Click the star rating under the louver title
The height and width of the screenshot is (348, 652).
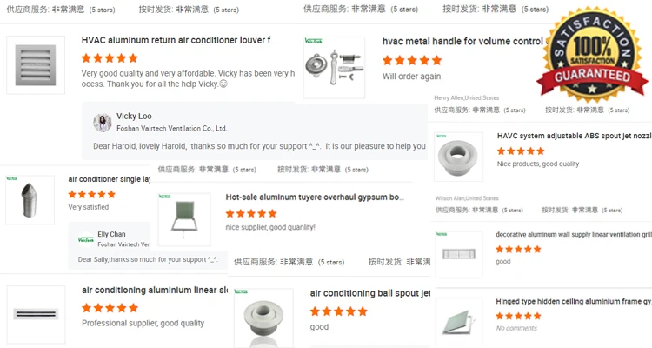(x=110, y=58)
